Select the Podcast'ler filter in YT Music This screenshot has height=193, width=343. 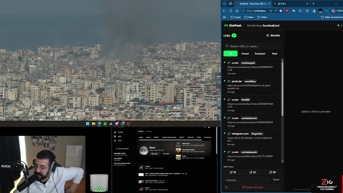pos(191,137)
